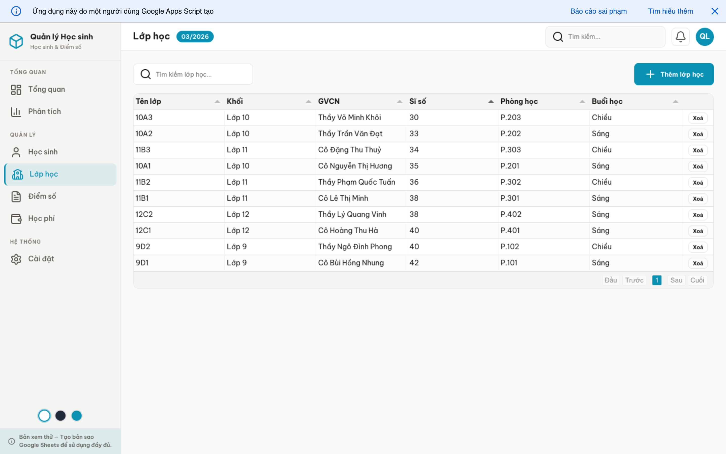The image size is (726, 454).
Task: Click the Tìm kiếm lớp học search field
Action: (193, 74)
